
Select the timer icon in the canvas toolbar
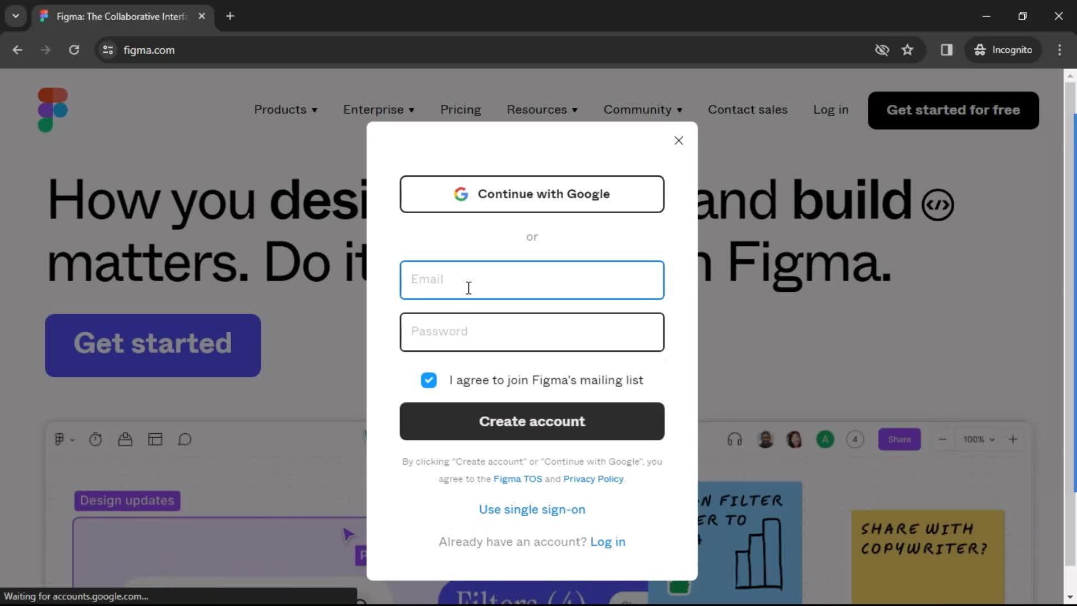(x=95, y=439)
